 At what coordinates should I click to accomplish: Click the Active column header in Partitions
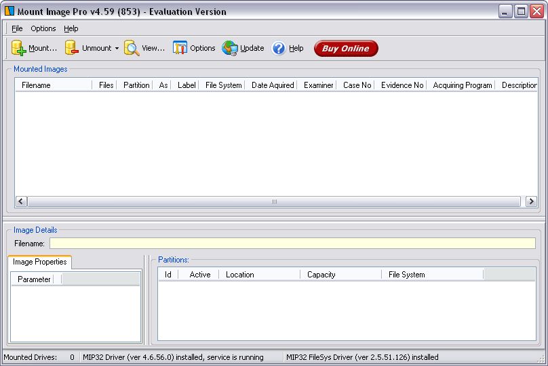click(x=199, y=275)
